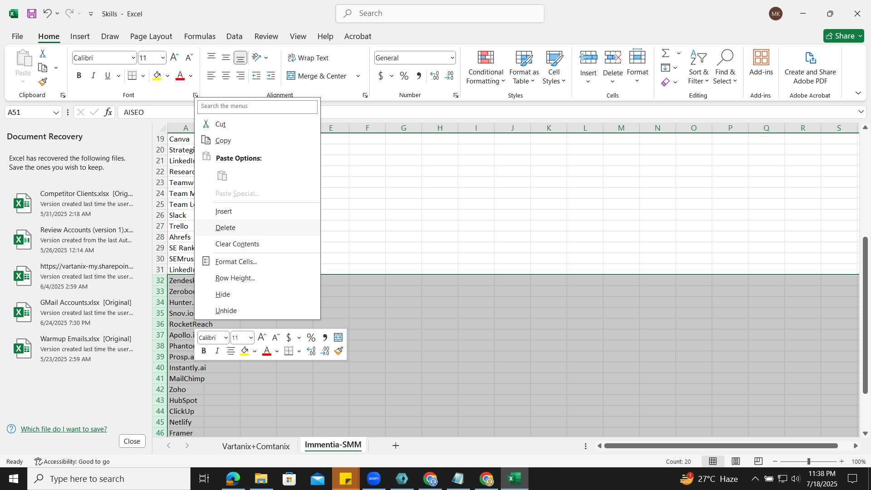This screenshot has height=490, width=871.
Task: Click the Orientation text angle icon
Action: click(x=257, y=58)
